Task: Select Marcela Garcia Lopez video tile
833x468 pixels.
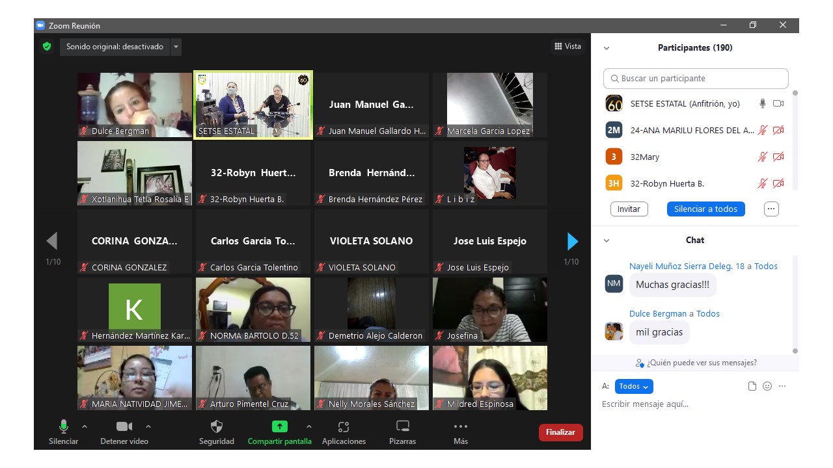Action: pyautogui.click(x=490, y=105)
